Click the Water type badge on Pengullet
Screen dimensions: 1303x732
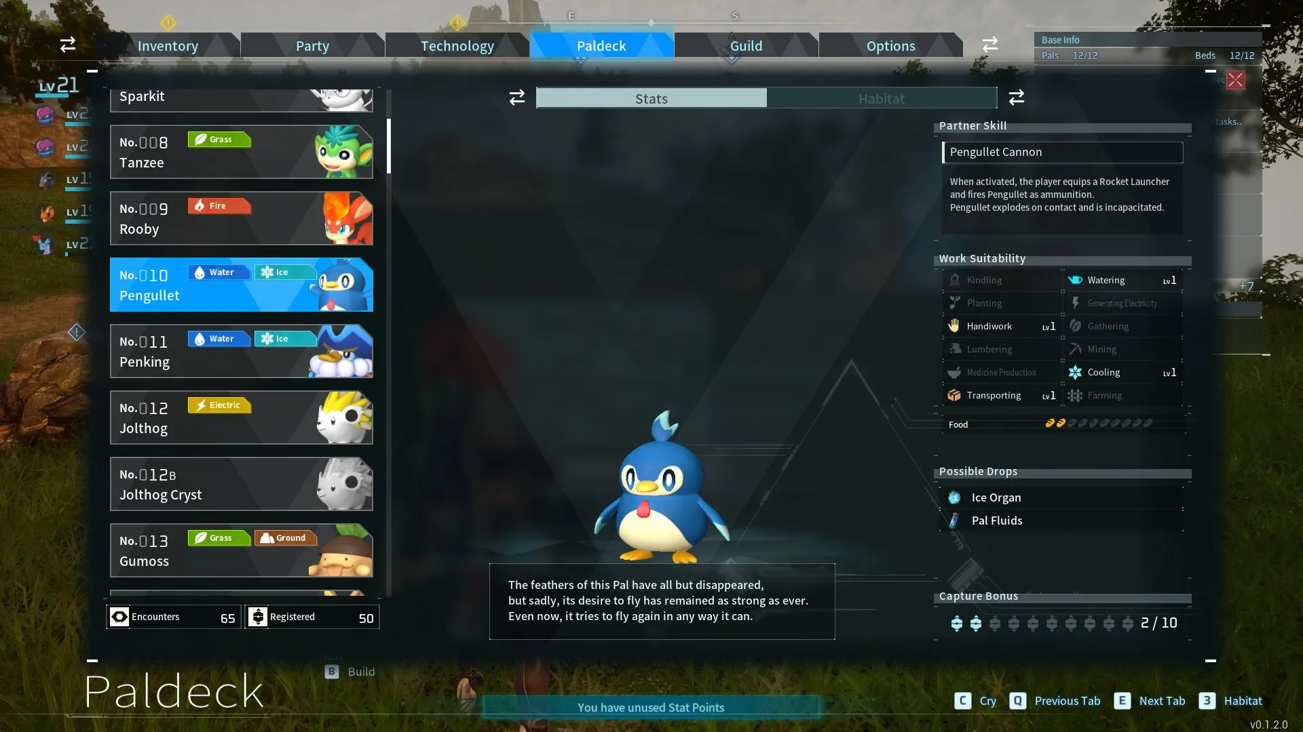219,272
